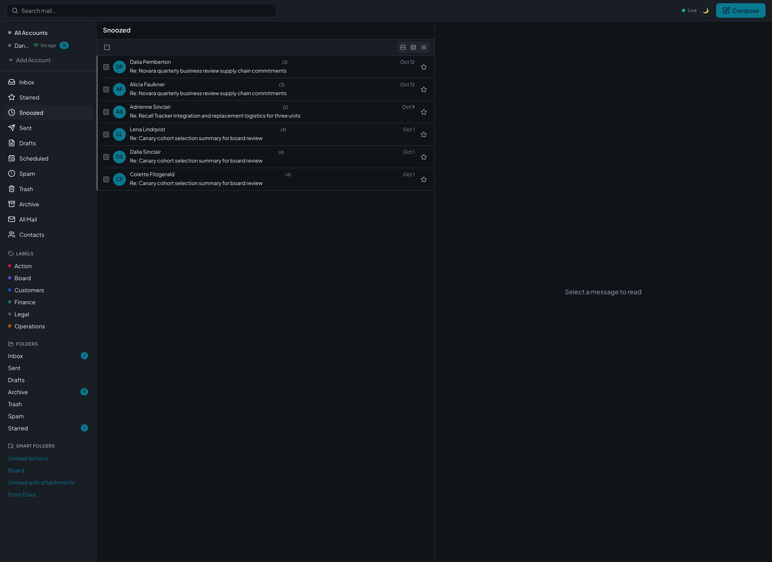Open All Mail view
This screenshot has height=562, width=772.
(x=48, y=219)
